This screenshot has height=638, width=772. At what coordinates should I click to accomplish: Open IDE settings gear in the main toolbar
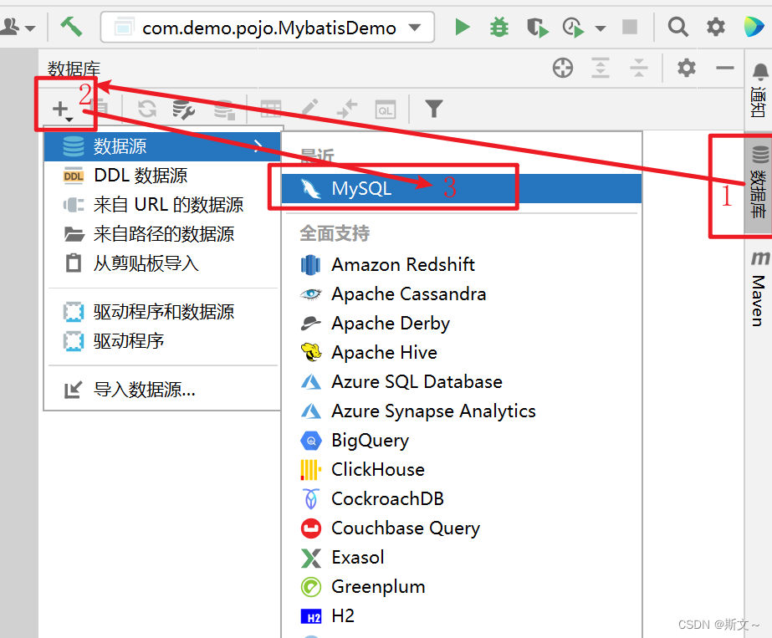(x=715, y=27)
